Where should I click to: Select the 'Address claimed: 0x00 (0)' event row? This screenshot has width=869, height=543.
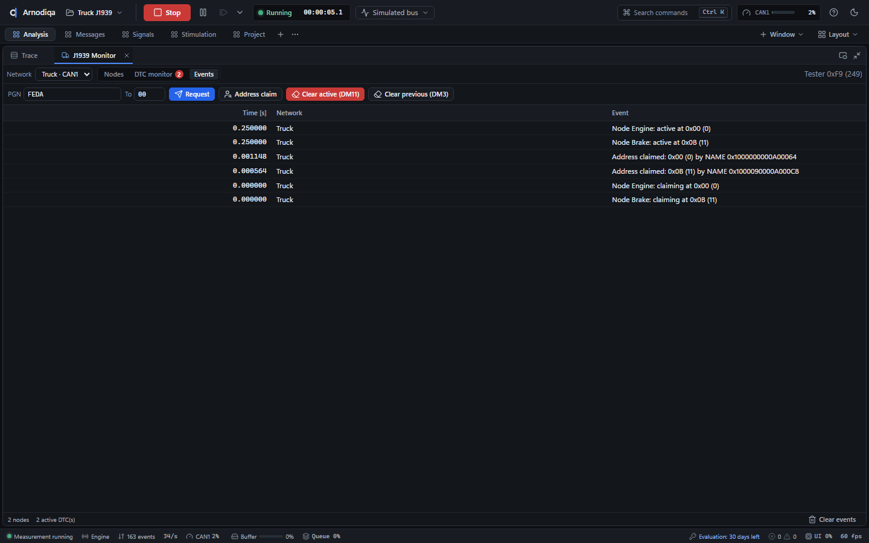point(434,157)
